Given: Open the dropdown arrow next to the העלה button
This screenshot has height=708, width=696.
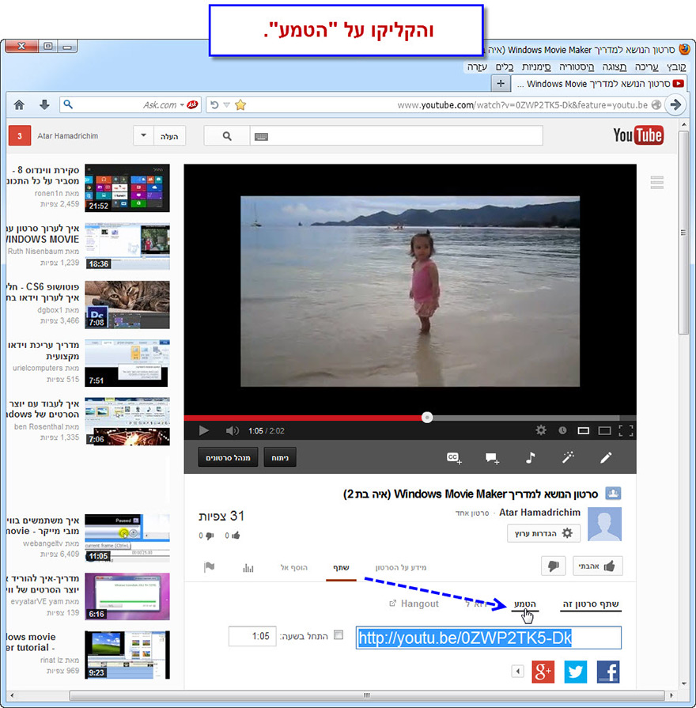Looking at the screenshot, I should pyautogui.click(x=144, y=136).
